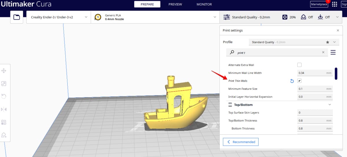Edit Minimum Feature Size value

[x=315, y=89]
